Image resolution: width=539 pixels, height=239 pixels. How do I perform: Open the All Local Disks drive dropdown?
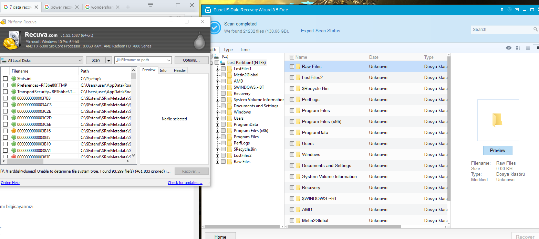click(x=42, y=60)
